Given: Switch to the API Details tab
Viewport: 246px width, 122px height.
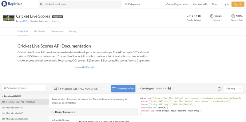Looking at the screenshot, I should point(39,31).
